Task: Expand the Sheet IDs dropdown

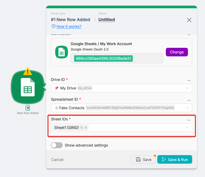Action: point(188,128)
